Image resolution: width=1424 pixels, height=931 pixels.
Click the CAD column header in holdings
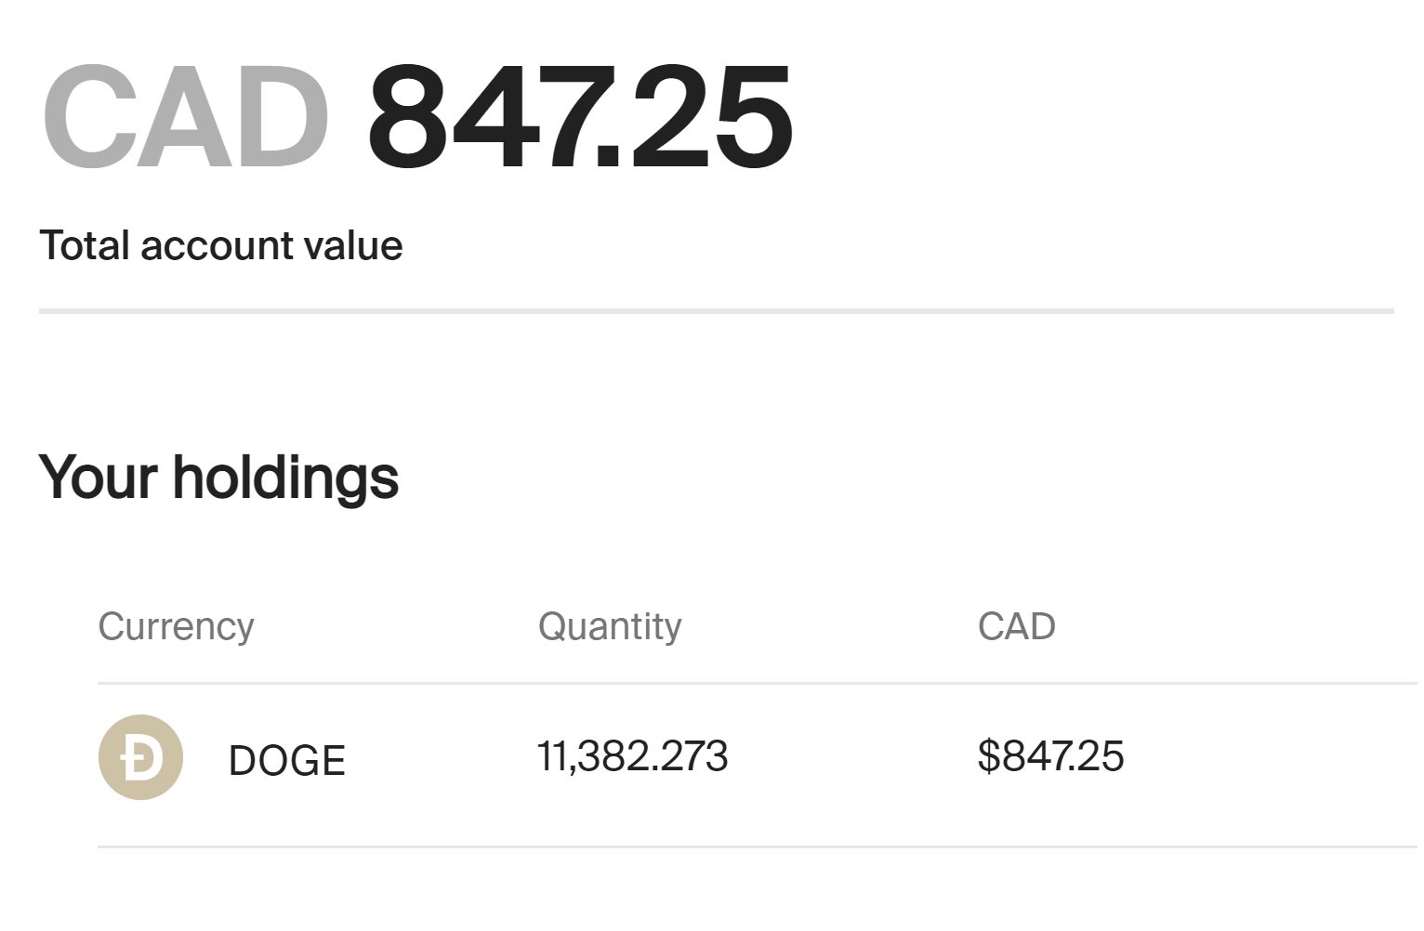click(1016, 627)
